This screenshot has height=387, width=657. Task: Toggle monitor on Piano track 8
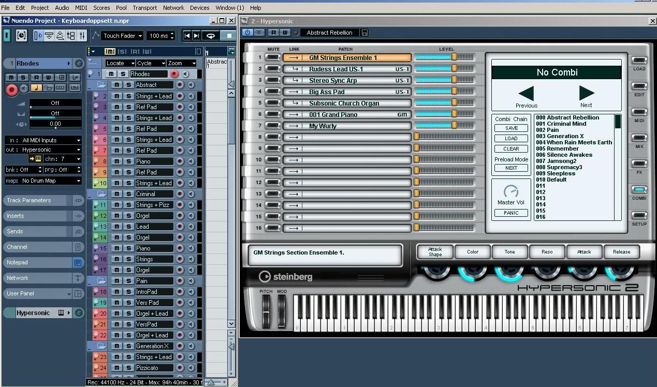click(191, 161)
